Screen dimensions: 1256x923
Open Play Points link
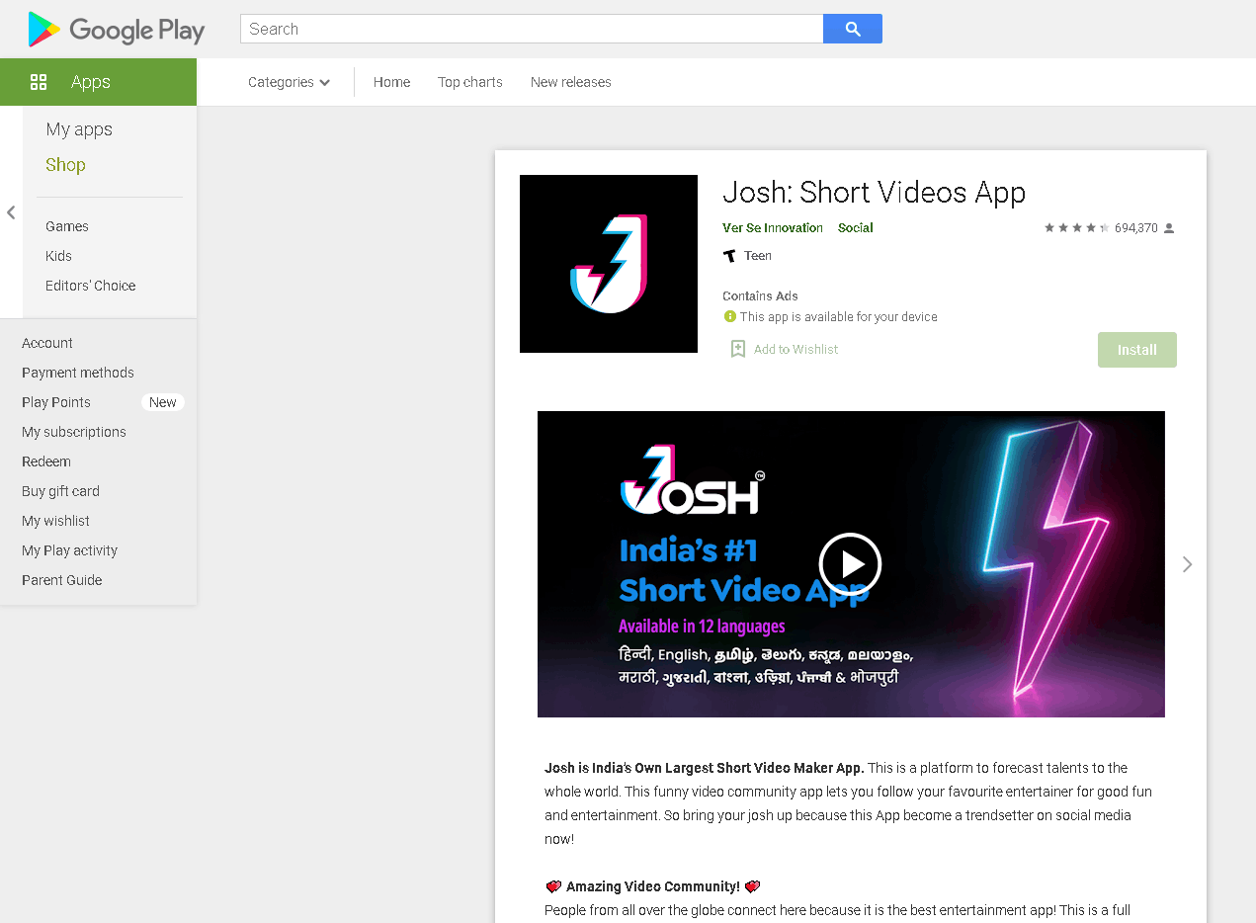56,402
